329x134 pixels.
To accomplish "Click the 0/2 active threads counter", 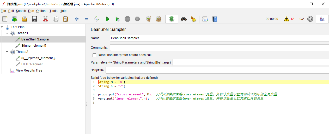I will click(x=302, y=19).
